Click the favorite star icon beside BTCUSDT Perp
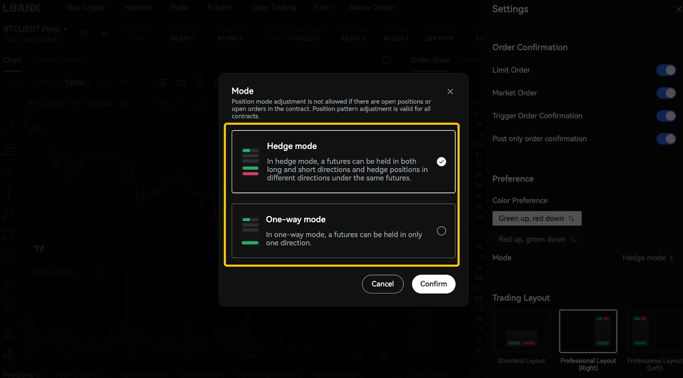Image resolution: width=683 pixels, height=378 pixels. (x=105, y=34)
